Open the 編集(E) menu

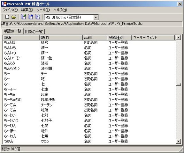tap(27, 10)
